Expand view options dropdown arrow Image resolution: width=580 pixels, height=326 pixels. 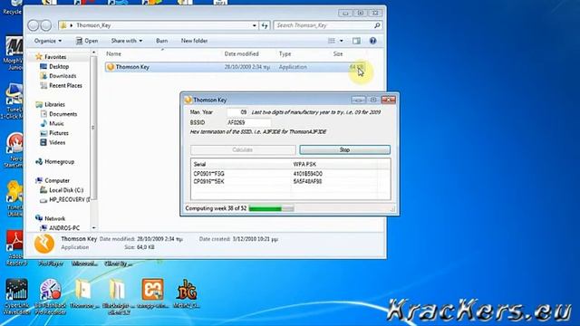pos(341,41)
